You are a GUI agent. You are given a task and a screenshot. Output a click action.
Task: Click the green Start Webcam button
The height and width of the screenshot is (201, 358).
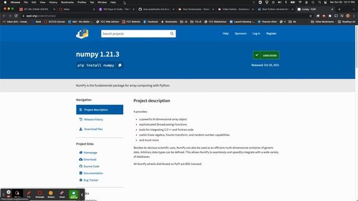pos(73,194)
